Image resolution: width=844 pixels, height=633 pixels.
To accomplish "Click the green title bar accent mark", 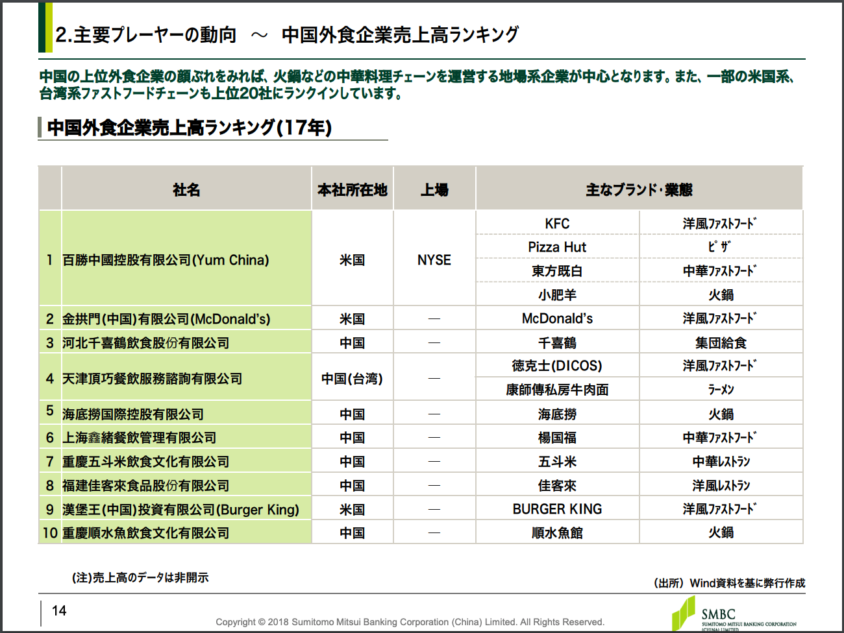I will click(x=45, y=27).
